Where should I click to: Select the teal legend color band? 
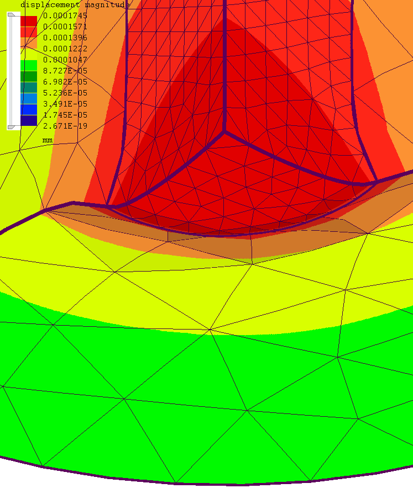coord(29,88)
